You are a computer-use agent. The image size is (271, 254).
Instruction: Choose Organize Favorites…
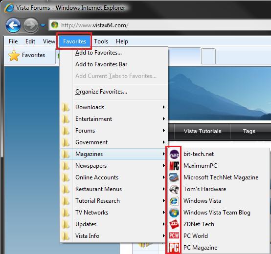(114, 92)
